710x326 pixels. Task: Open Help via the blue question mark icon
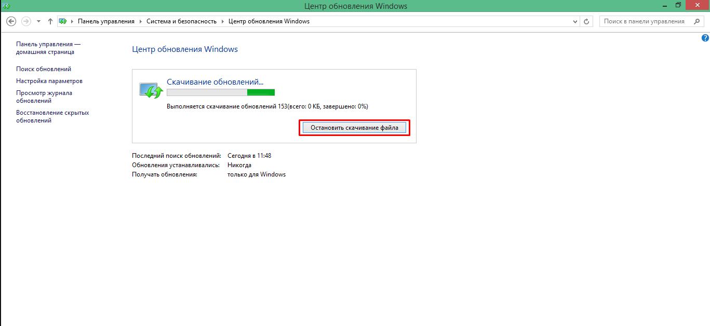pyautogui.click(x=705, y=38)
